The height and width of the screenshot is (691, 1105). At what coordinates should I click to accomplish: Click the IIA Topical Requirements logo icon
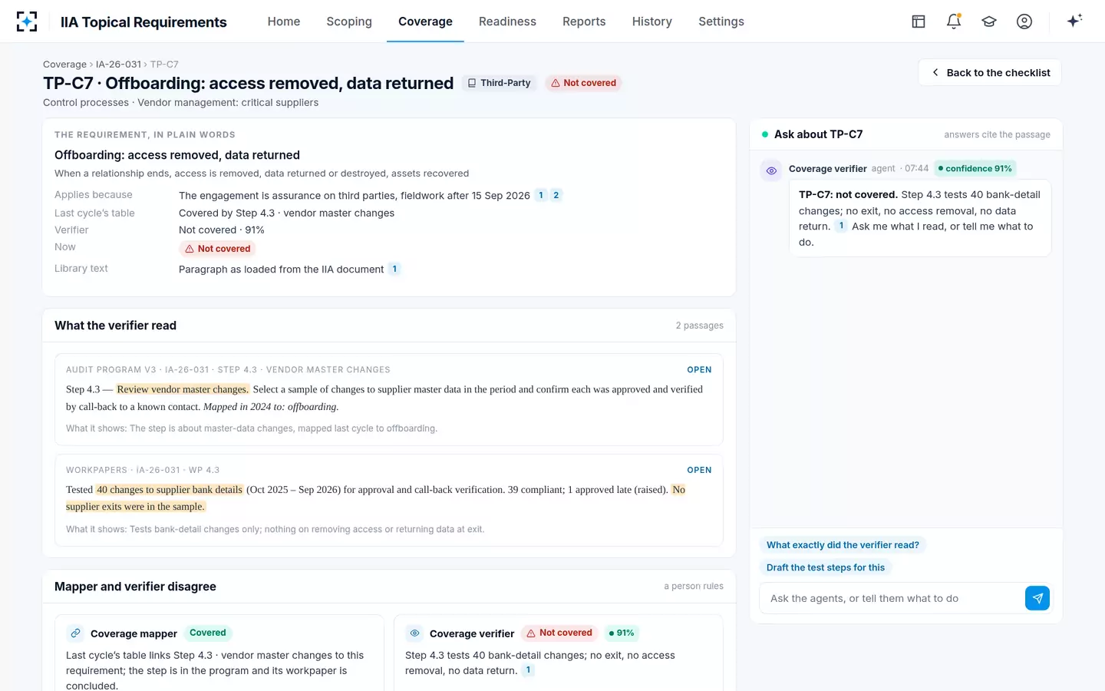pos(27,21)
